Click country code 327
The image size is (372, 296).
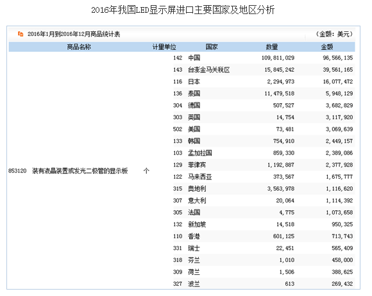point(178,284)
